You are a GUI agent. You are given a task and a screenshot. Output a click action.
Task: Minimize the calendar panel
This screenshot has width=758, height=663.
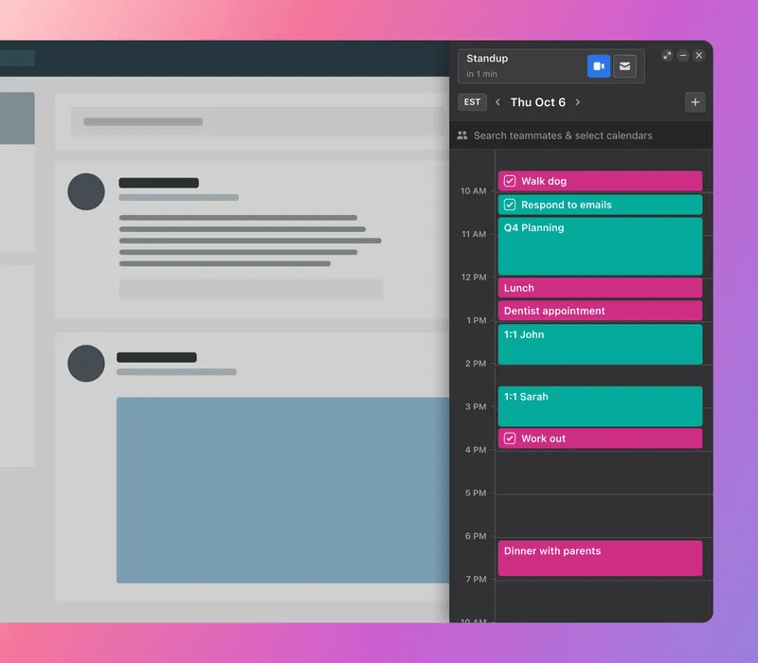coord(683,56)
